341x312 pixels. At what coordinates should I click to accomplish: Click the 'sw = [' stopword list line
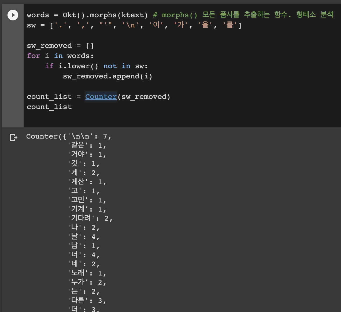tap(134, 25)
